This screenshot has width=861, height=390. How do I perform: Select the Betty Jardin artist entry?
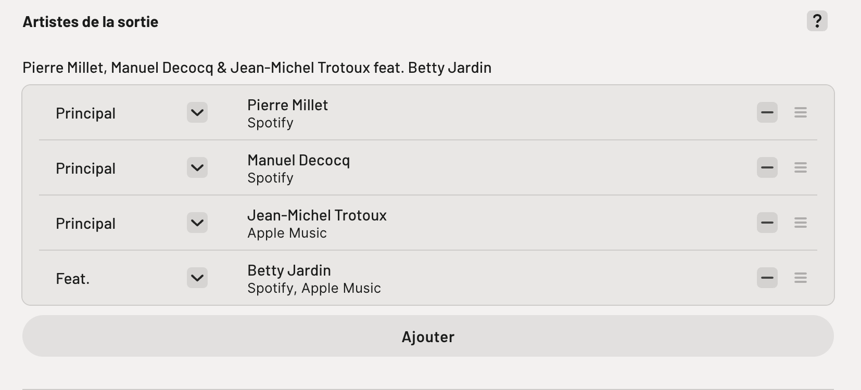(314, 279)
